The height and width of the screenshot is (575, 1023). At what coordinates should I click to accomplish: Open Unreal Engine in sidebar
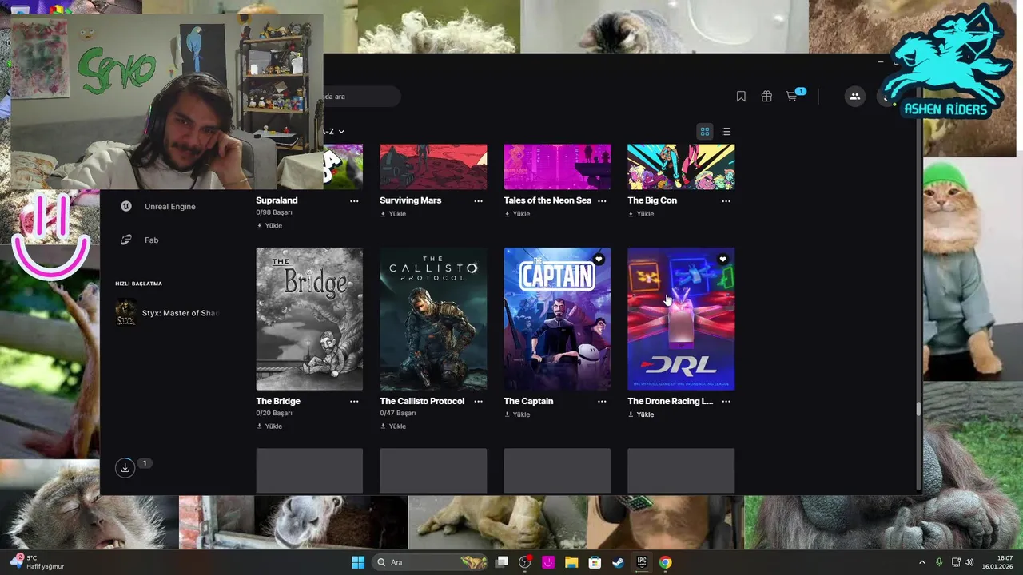click(x=169, y=206)
